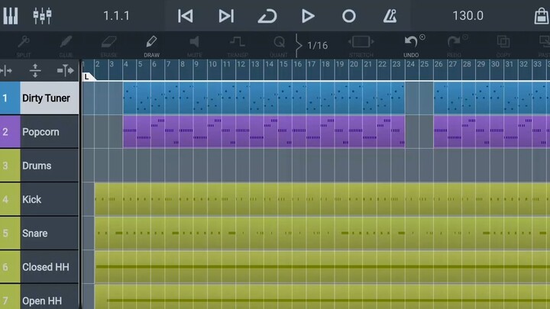Open the 1/16 quantize grid selector

[316, 45]
